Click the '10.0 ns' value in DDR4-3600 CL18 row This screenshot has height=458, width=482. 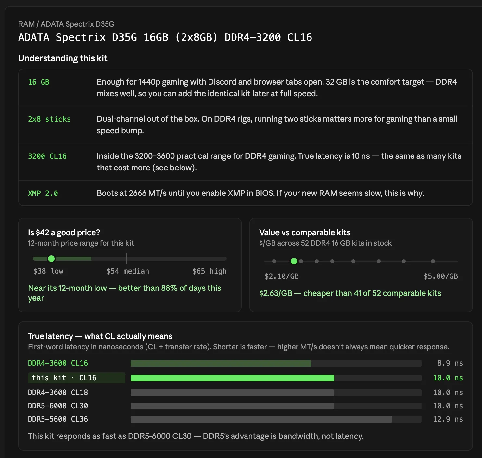448,392
